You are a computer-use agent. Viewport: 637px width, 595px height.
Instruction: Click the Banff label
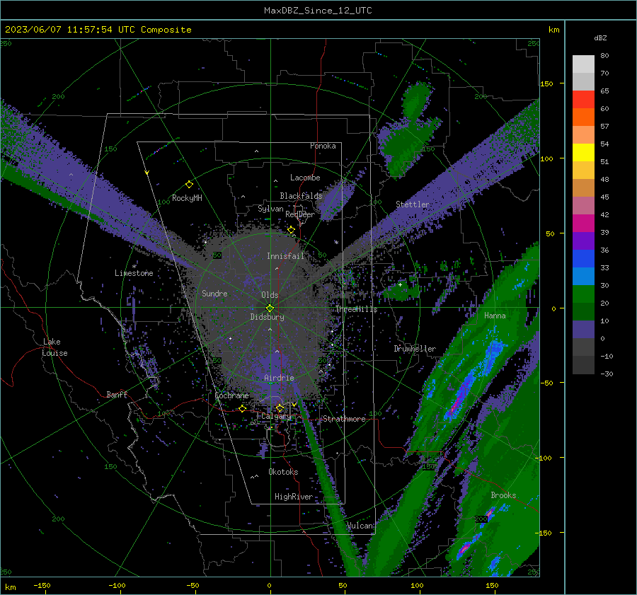117,394
